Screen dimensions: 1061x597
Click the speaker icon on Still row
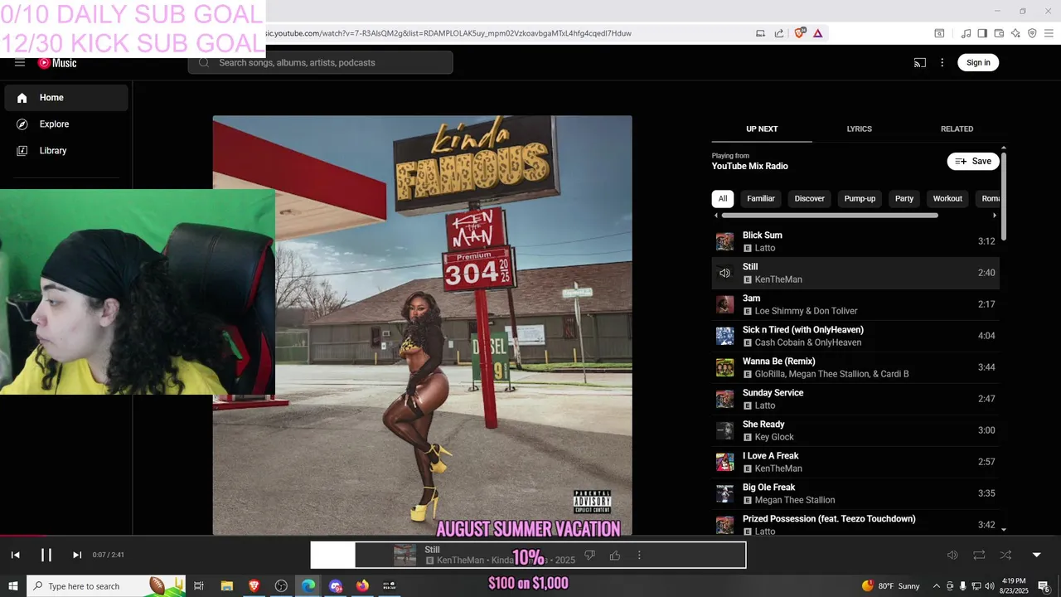pyautogui.click(x=725, y=273)
